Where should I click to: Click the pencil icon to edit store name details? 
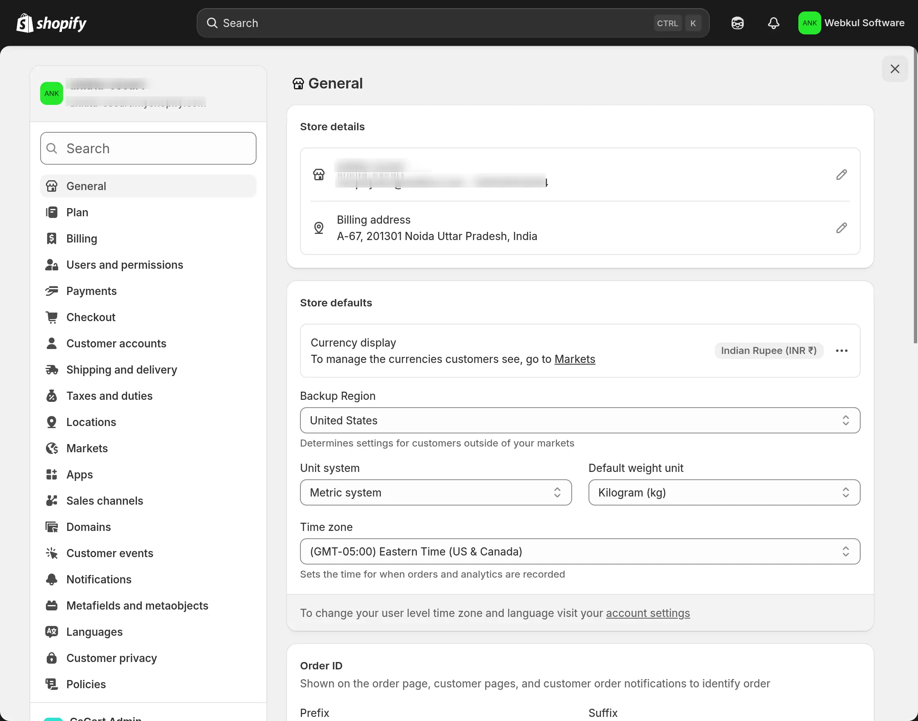[x=841, y=175]
